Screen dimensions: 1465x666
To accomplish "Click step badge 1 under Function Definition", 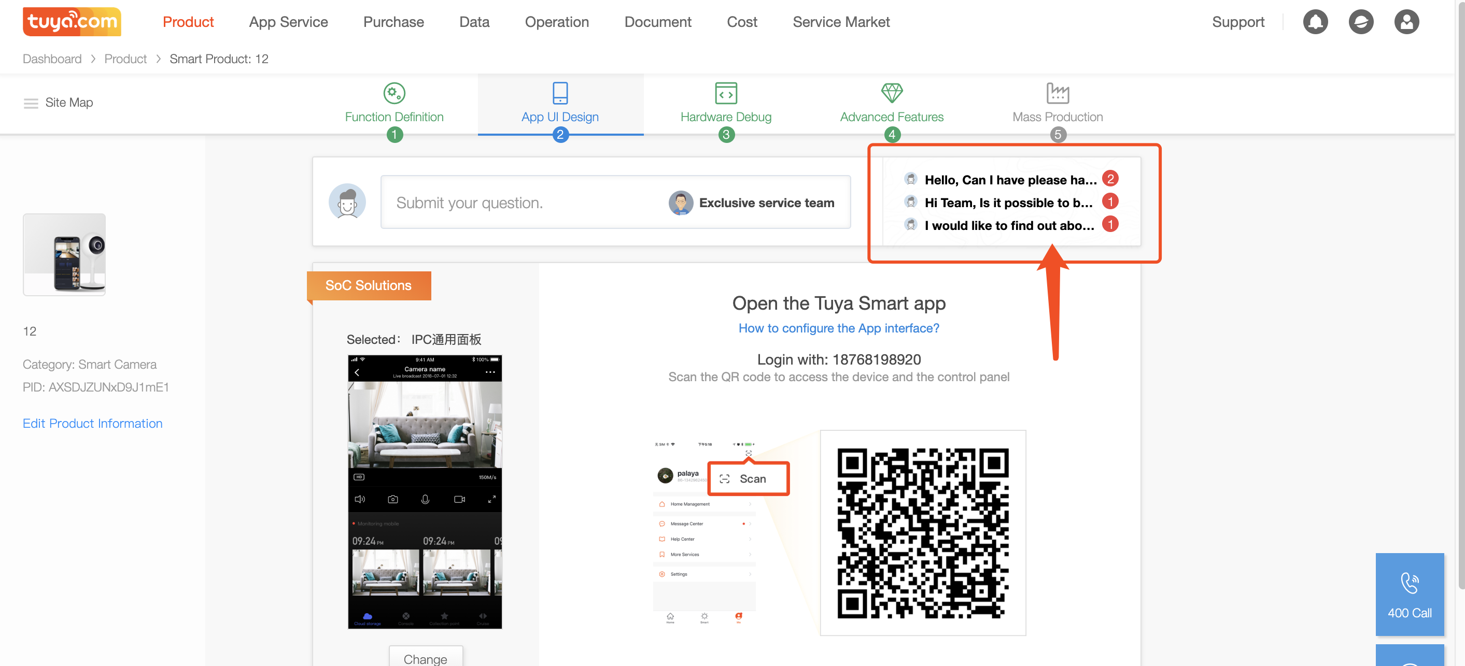I will pos(394,135).
